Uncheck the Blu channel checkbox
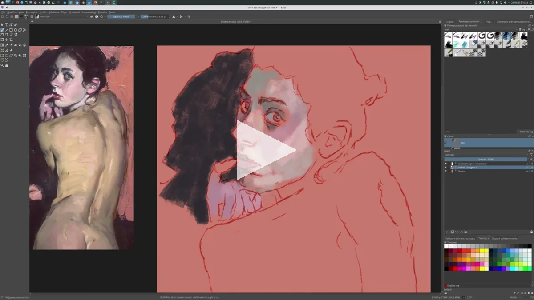Image resolution: width=534 pixels, height=300 pixels. coord(445,143)
